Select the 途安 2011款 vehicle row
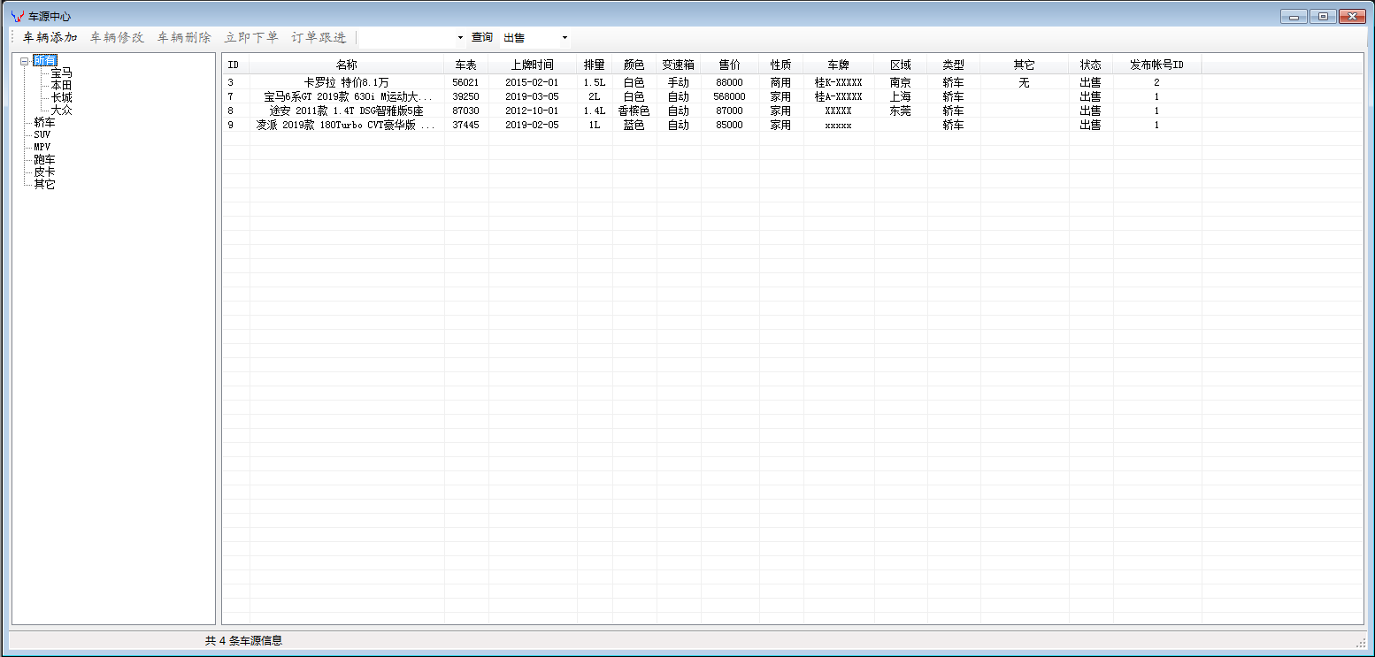 [x=346, y=111]
